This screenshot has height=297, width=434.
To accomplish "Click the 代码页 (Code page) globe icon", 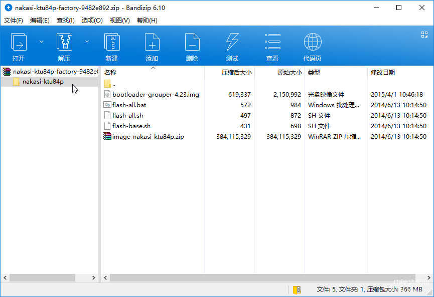I will [313, 42].
